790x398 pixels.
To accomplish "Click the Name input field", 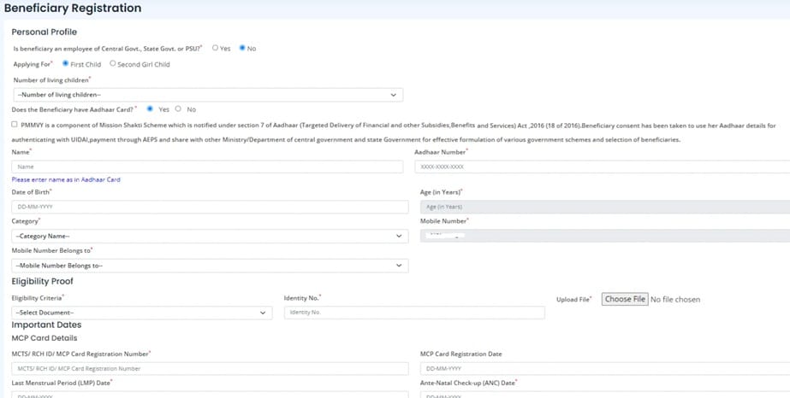I will point(207,167).
